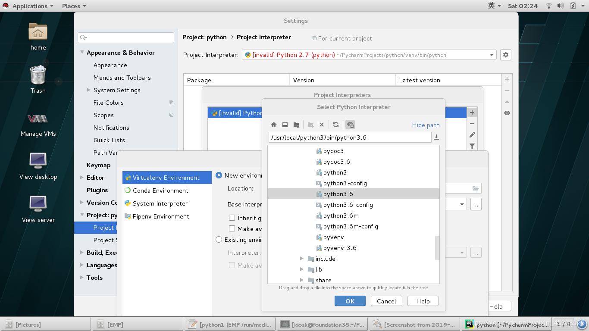This screenshot has height=331, width=589.
Task: Refresh the file tree
Action: click(336, 125)
